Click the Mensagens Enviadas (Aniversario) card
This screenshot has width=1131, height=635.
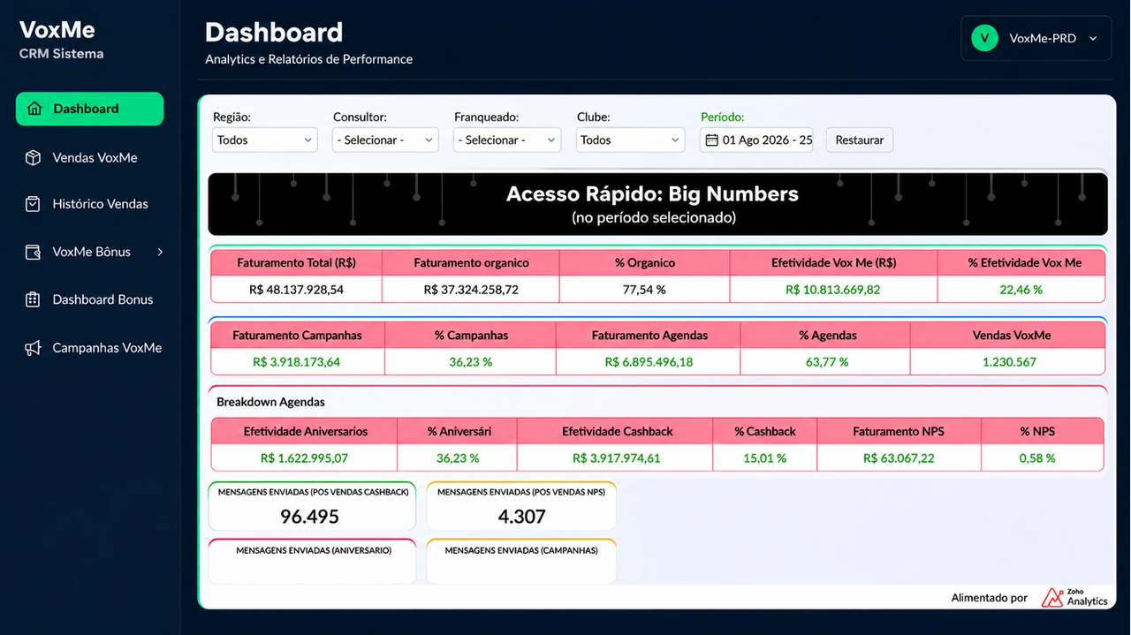pyautogui.click(x=312, y=562)
